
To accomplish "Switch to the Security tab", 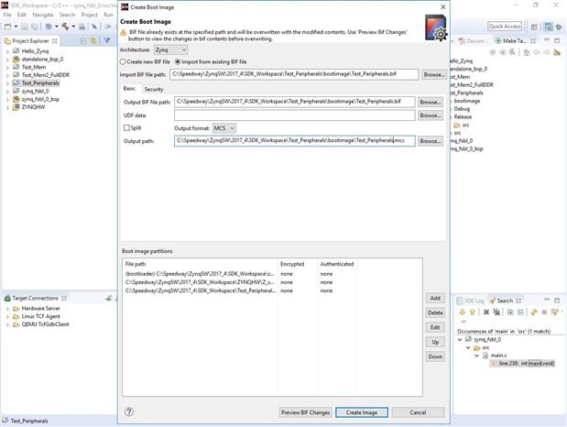I will coord(154,89).
